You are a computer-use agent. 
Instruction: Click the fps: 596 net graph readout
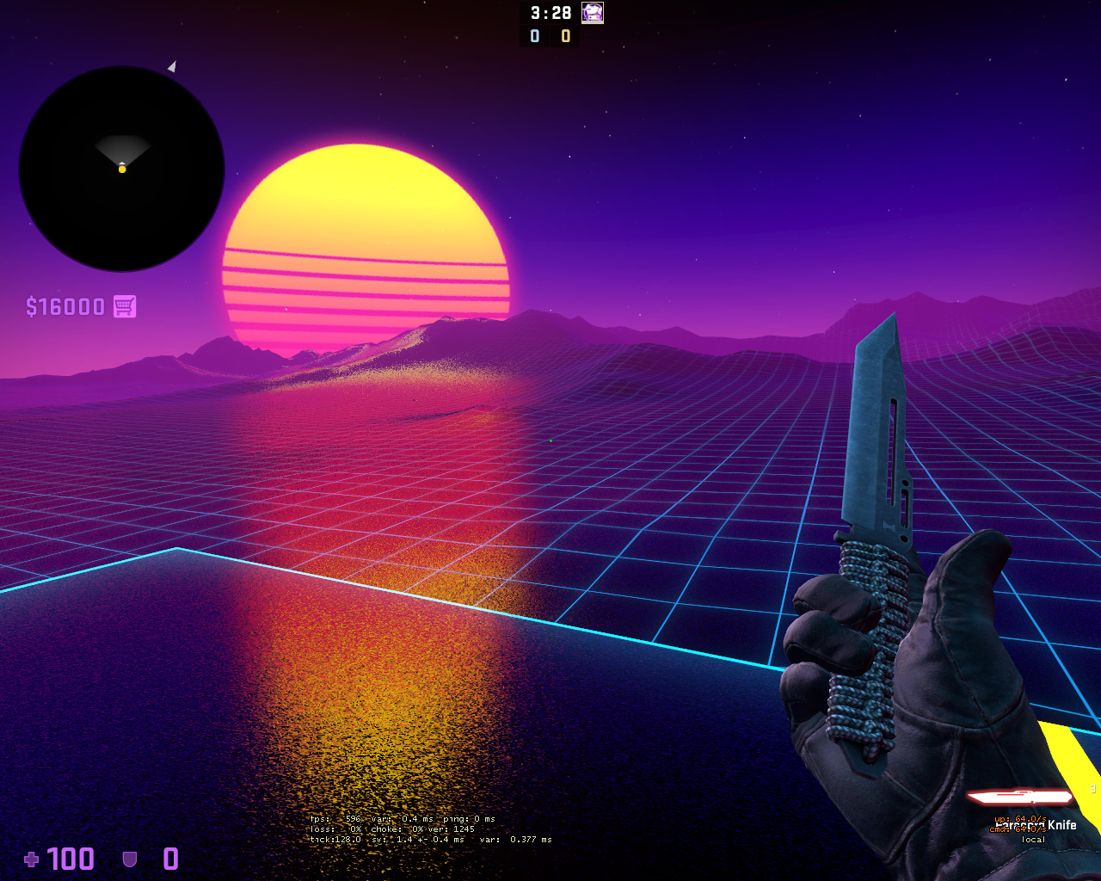click(336, 819)
